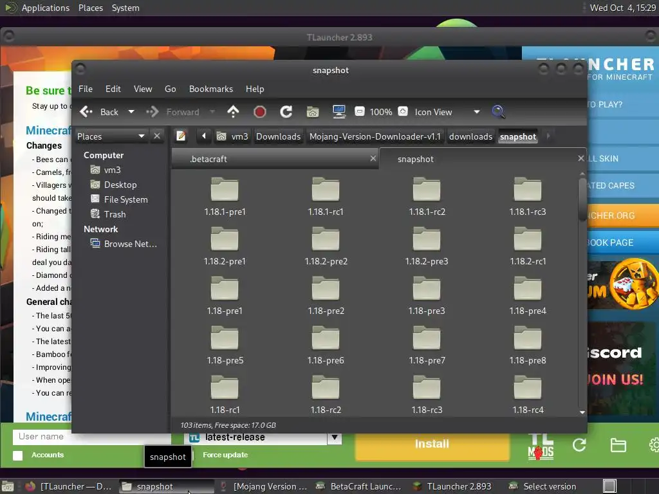Image resolution: width=659 pixels, height=494 pixels.
Task: Open the Bookmarks menu
Action: click(x=211, y=89)
